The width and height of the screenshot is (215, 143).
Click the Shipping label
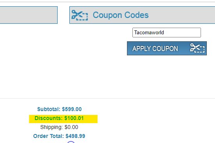click(x=51, y=127)
